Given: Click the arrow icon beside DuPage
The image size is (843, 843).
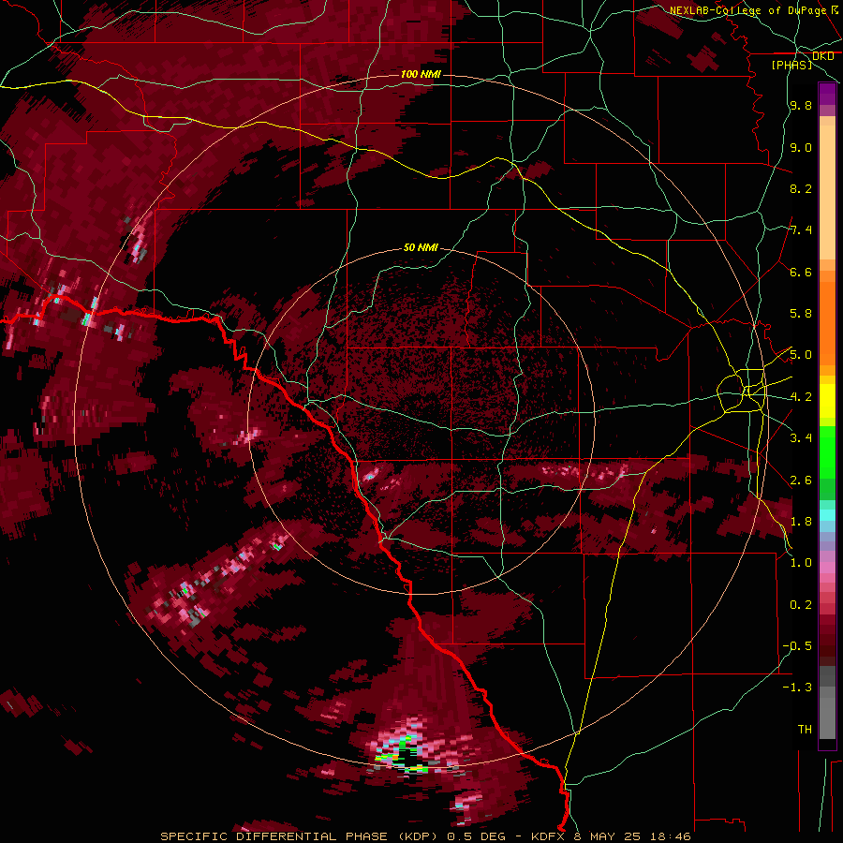Looking at the screenshot, I should (x=835, y=9).
